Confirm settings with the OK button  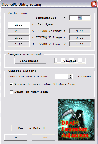pos(16,137)
